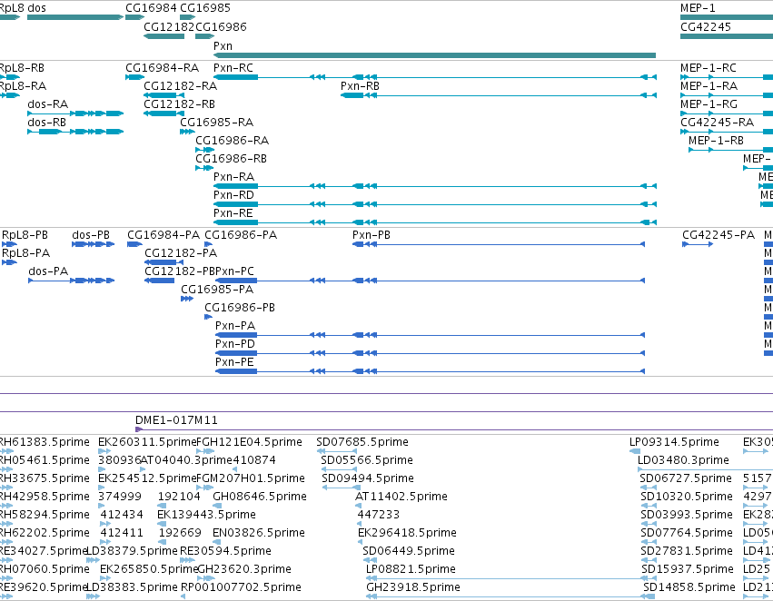Click EST label LP09314.5prime
The image size is (773, 601).
click(x=674, y=442)
